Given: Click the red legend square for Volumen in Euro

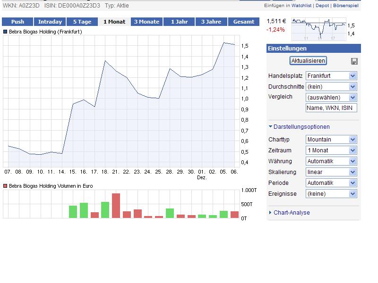Looking at the screenshot, I should 5,186.
